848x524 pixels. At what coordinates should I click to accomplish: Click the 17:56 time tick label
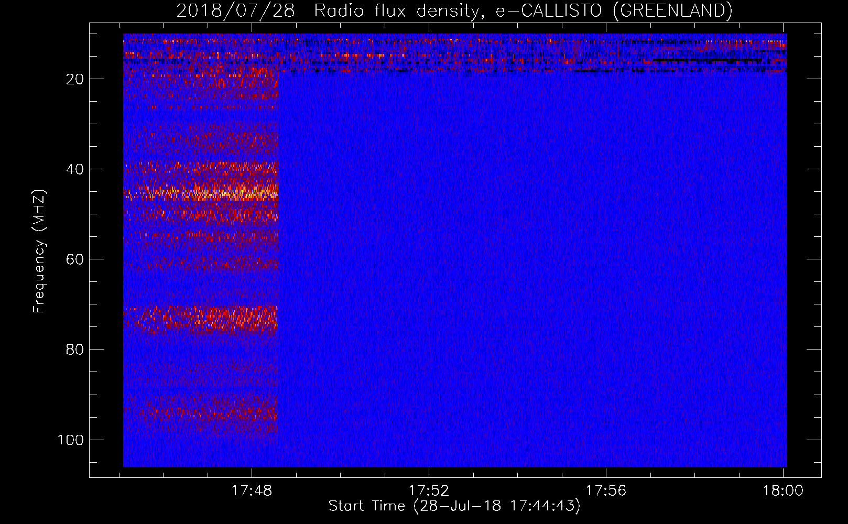coord(606,491)
